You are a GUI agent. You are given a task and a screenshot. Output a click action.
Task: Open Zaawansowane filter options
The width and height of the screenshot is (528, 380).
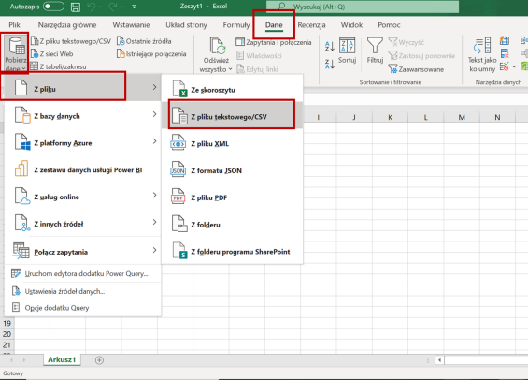416,69
